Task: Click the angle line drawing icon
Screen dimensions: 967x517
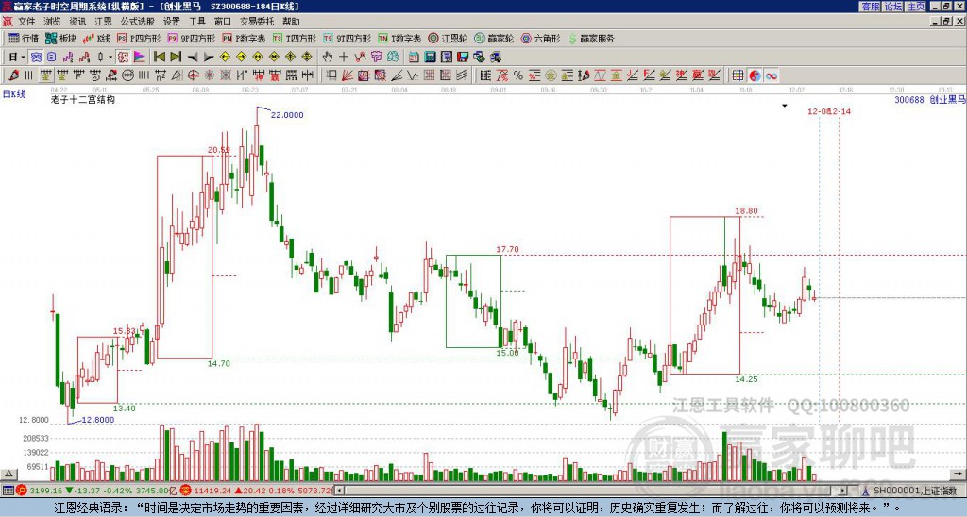Action: pos(397,75)
